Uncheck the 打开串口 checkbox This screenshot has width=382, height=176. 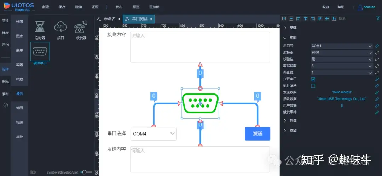313,79
